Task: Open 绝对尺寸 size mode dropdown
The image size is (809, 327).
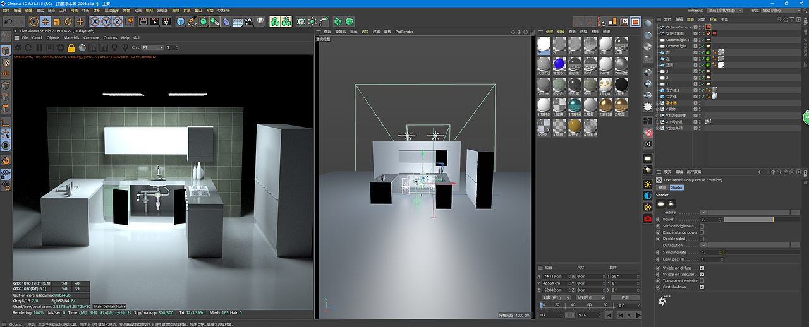Action: tap(590, 297)
